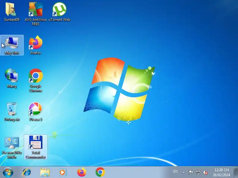
Task: Launch Google Chrome from the taskbar
Action: [100, 172]
